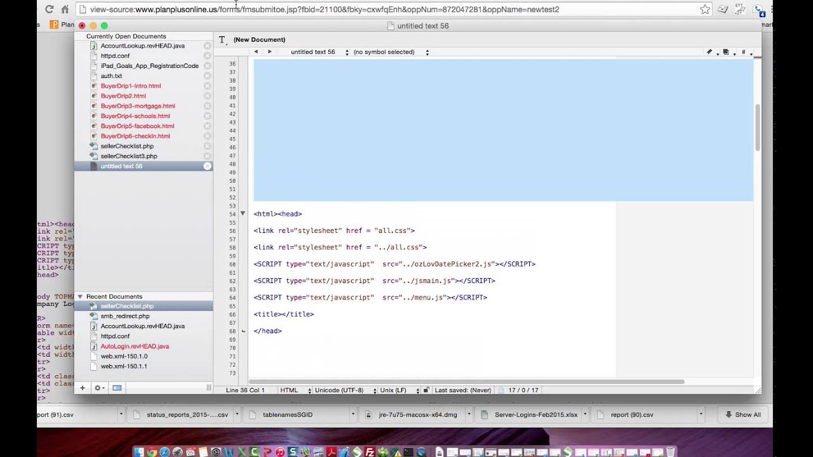
Task: Click the editor's vertical scrollbar thumb
Action: 757,128
